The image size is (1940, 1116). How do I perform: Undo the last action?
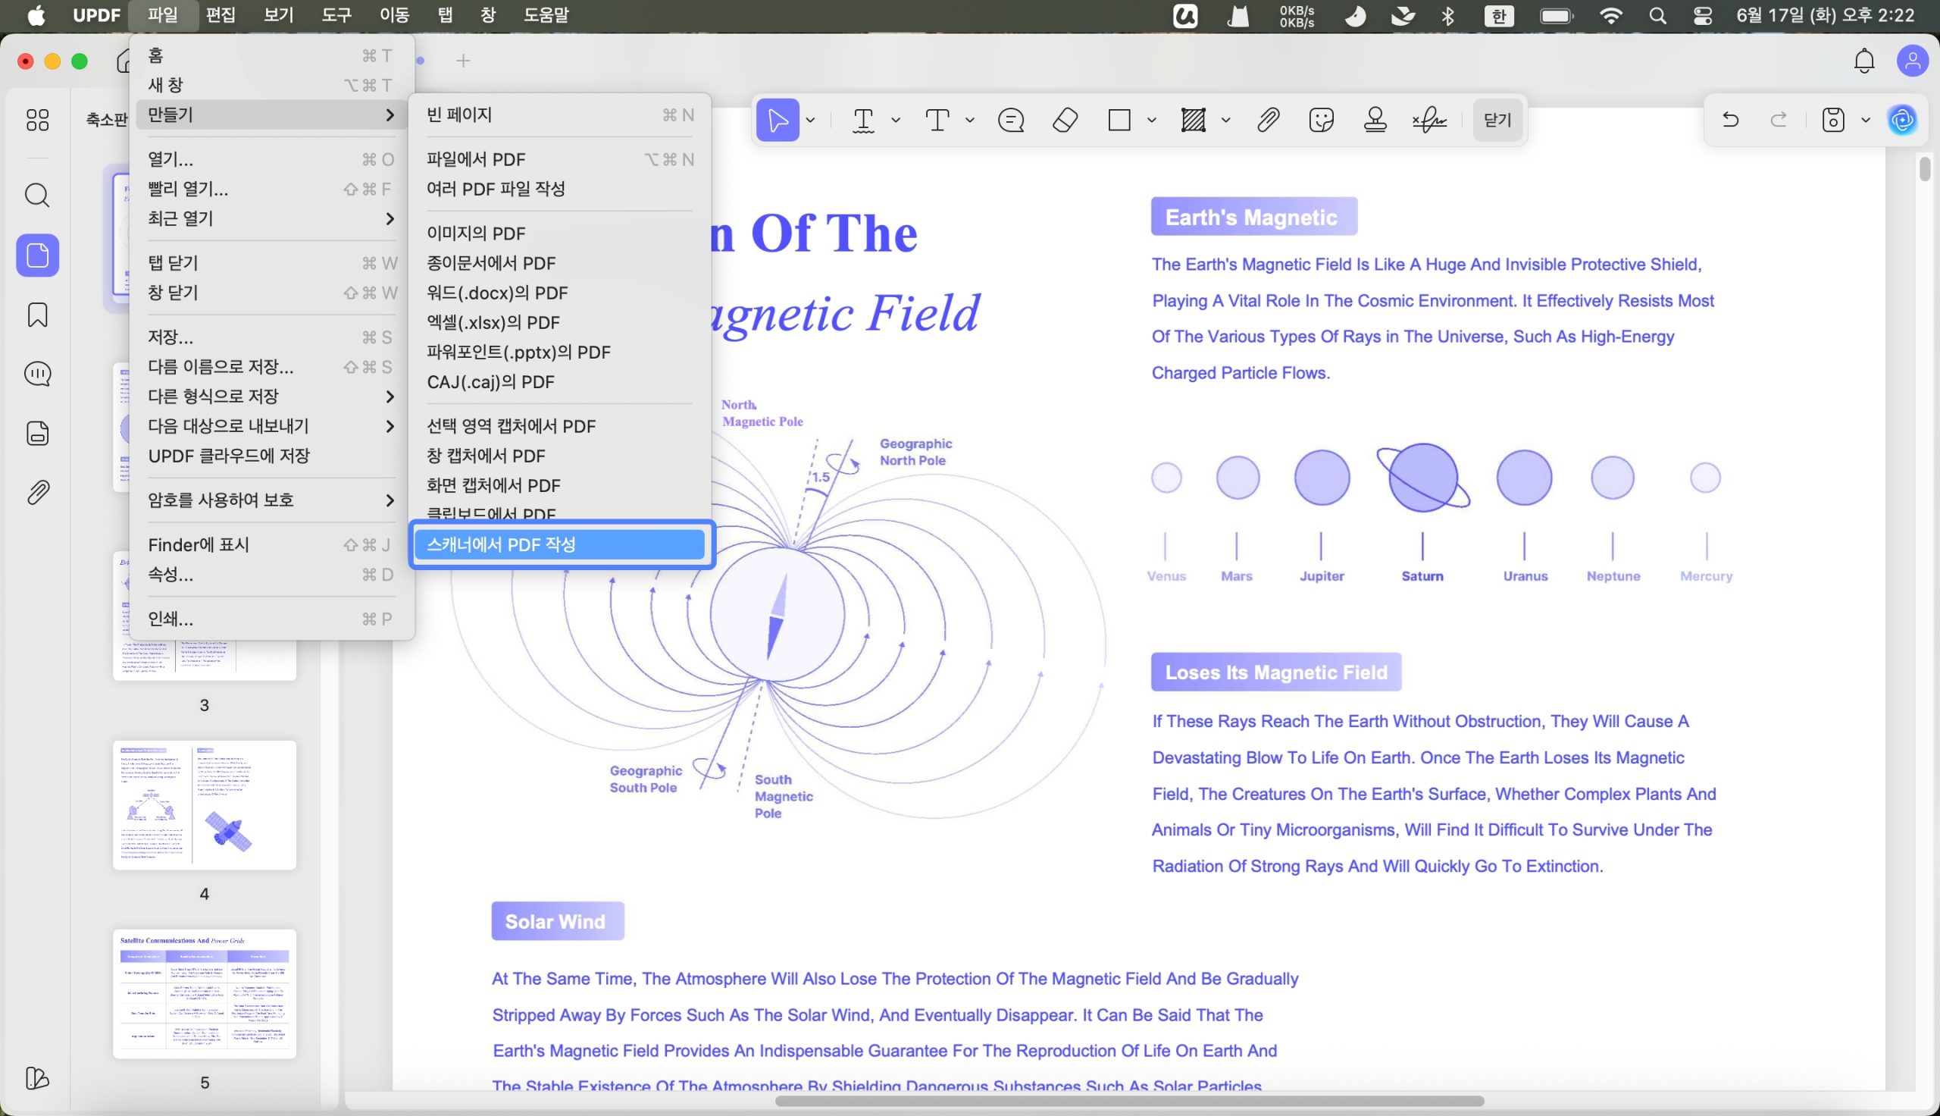click(x=1730, y=120)
